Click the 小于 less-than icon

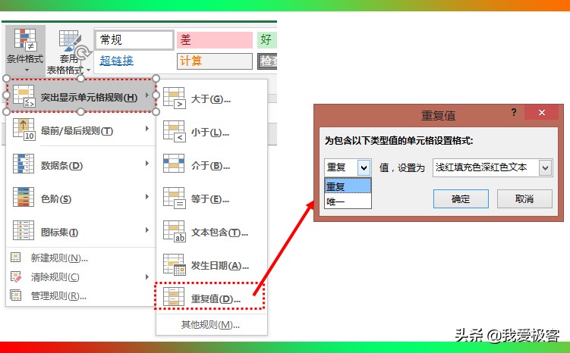click(175, 131)
